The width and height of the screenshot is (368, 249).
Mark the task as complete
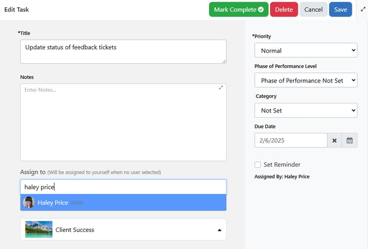[239, 10]
